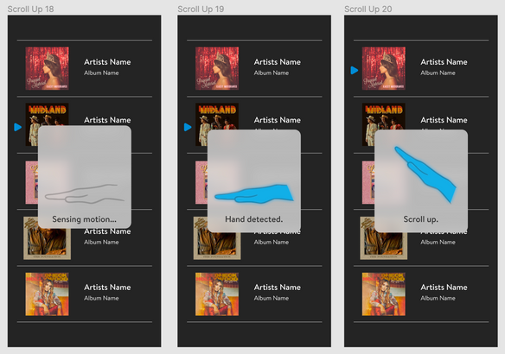Click blue play arrow in Scroll Up 19
The image size is (505, 354).
(x=188, y=127)
